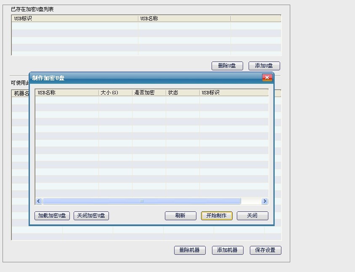Viewport: 355px width, 272px height.
Task: Close the 制作加密U盘 dialog with the red X
Action: 267,77
